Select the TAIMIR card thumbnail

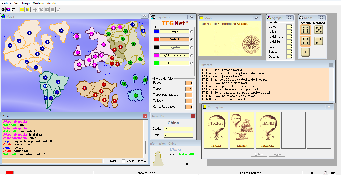point(242,130)
